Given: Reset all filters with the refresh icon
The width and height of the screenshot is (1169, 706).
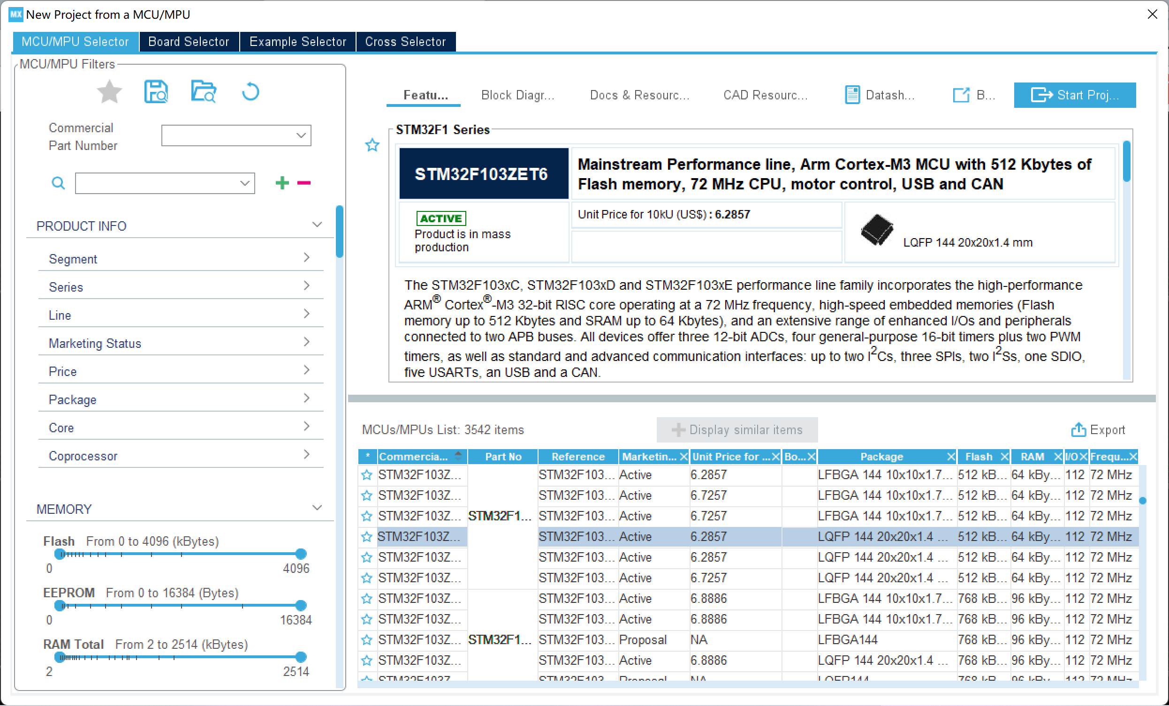Looking at the screenshot, I should pyautogui.click(x=250, y=92).
